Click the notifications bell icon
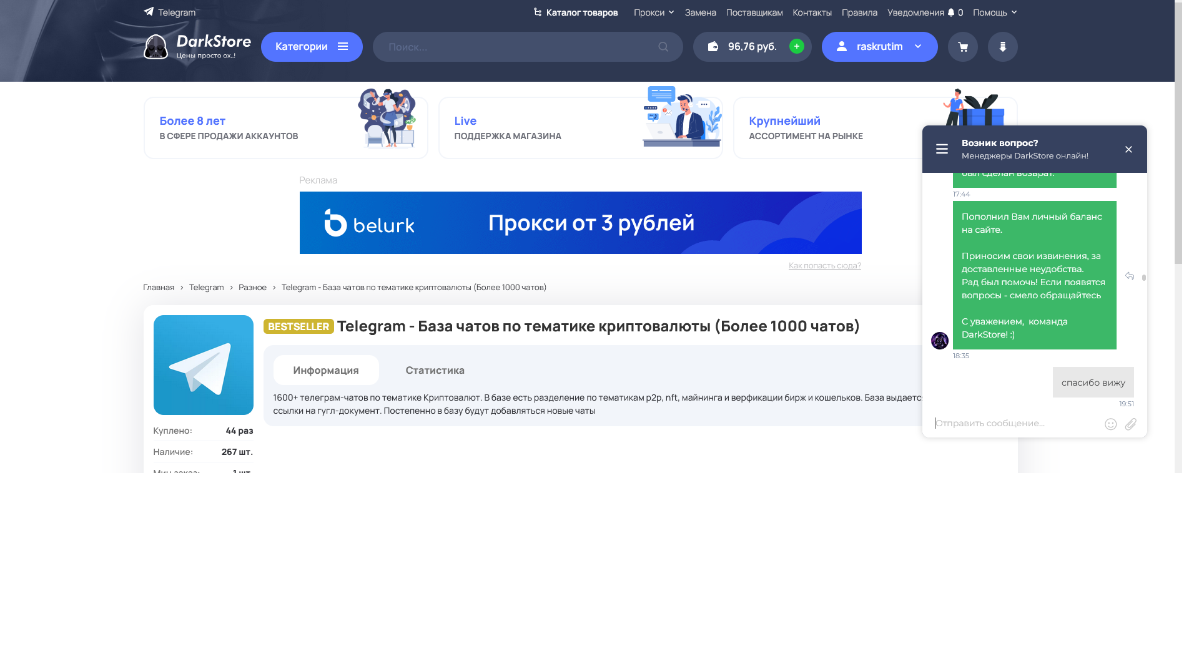Screen dimensions: 1199x649 click(x=951, y=12)
